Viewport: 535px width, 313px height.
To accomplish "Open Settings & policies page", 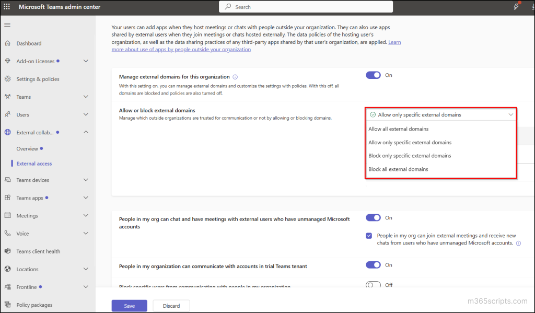I will 38,79.
